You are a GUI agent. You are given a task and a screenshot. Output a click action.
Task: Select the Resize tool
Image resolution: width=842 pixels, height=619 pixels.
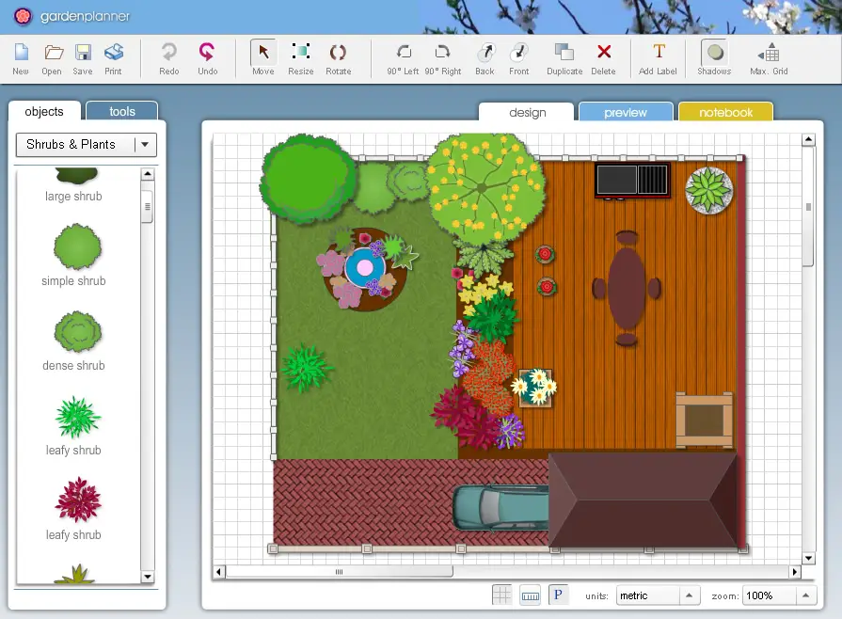click(x=300, y=58)
